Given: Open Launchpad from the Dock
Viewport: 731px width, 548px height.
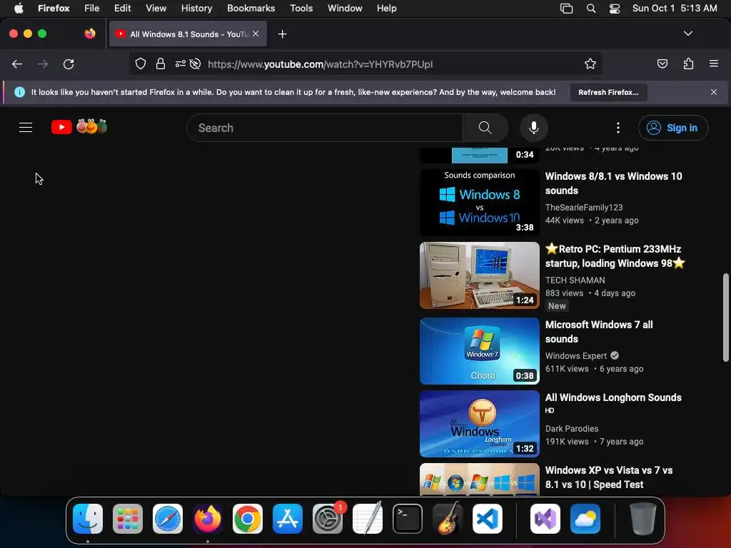Looking at the screenshot, I should pyautogui.click(x=128, y=519).
